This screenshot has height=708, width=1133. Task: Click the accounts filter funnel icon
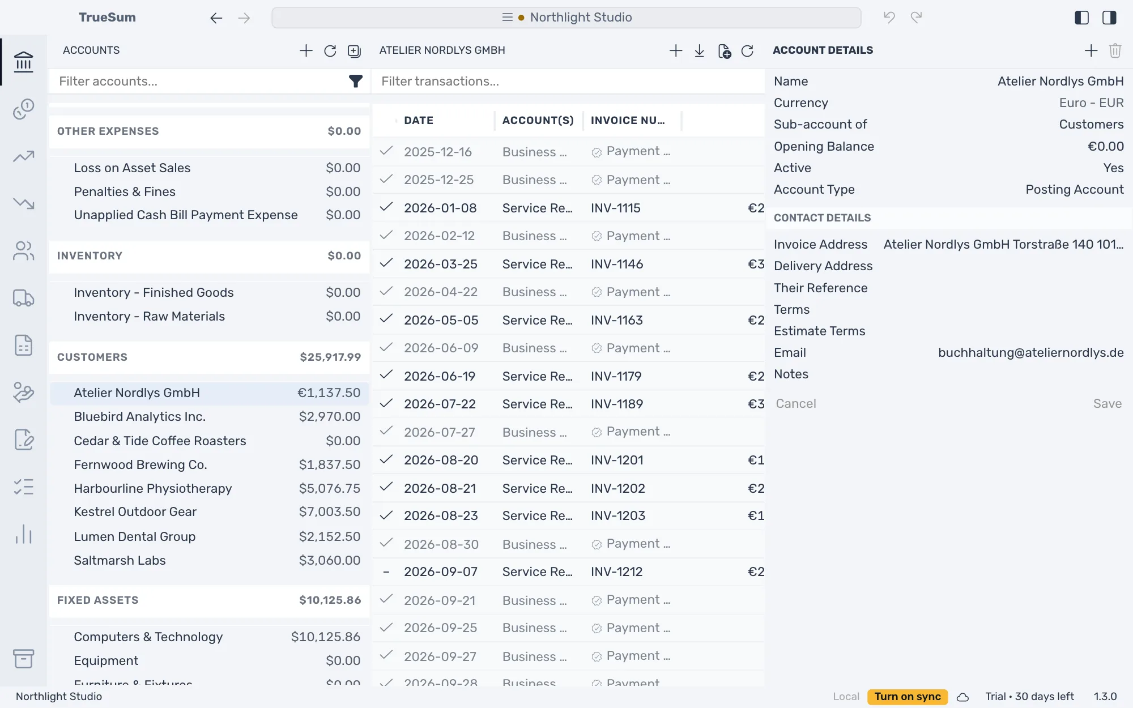tap(355, 82)
